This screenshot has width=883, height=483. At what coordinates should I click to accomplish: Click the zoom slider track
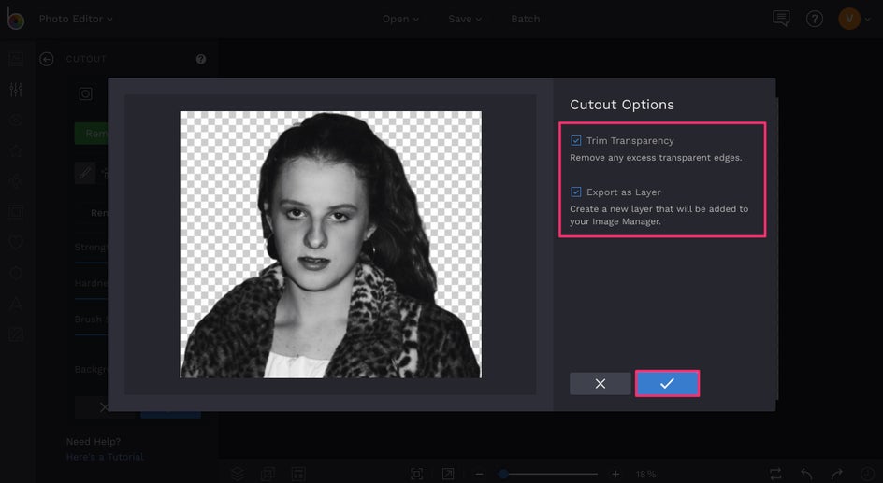(552, 474)
